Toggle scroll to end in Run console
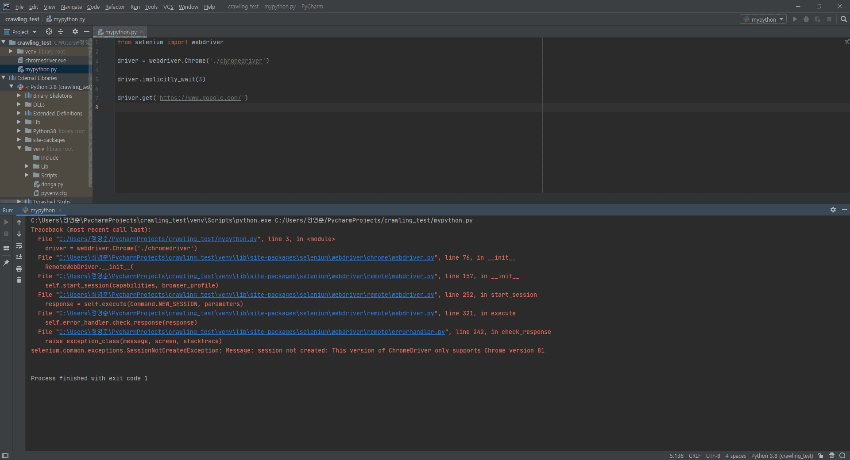 pyautogui.click(x=19, y=257)
